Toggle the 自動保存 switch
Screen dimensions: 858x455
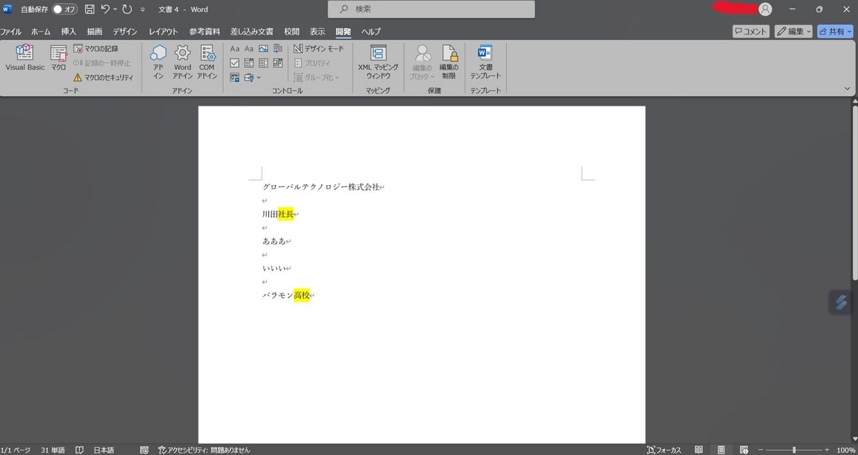point(64,9)
